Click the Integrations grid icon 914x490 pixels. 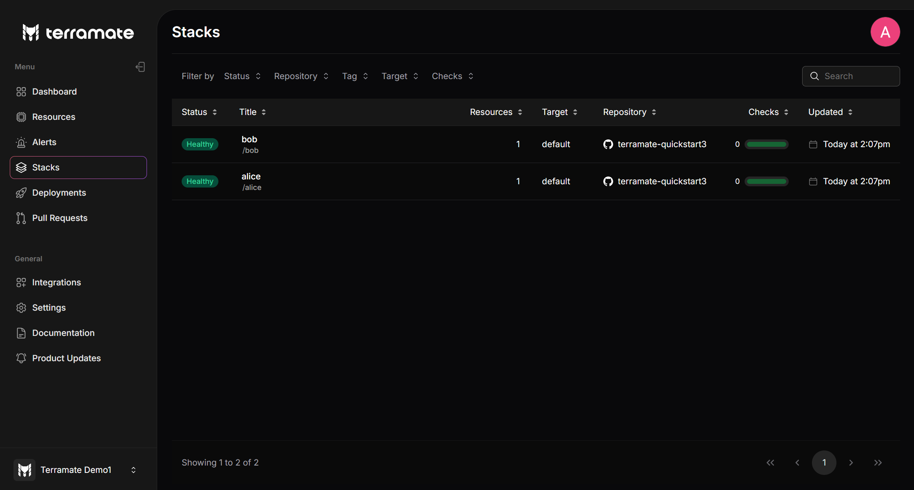point(21,283)
